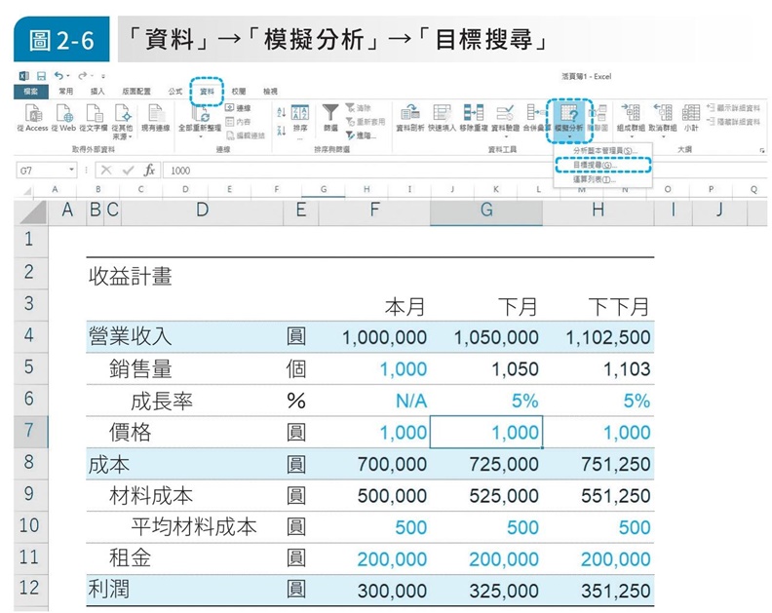Switch to the 常用 home tab

[x=65, y=91]
